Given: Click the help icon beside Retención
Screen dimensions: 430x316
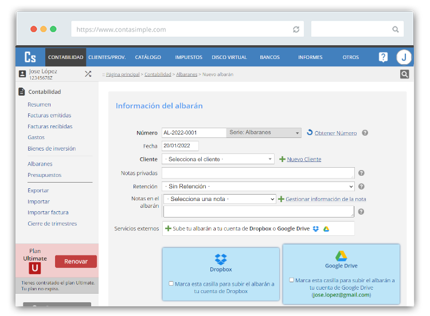Looking at the screenshot, I should [x=361, y=186].
